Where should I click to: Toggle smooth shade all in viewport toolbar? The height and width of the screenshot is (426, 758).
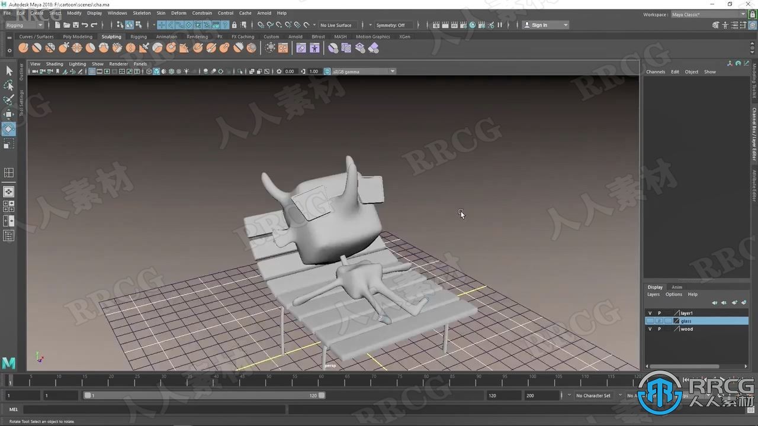[156, 71]
